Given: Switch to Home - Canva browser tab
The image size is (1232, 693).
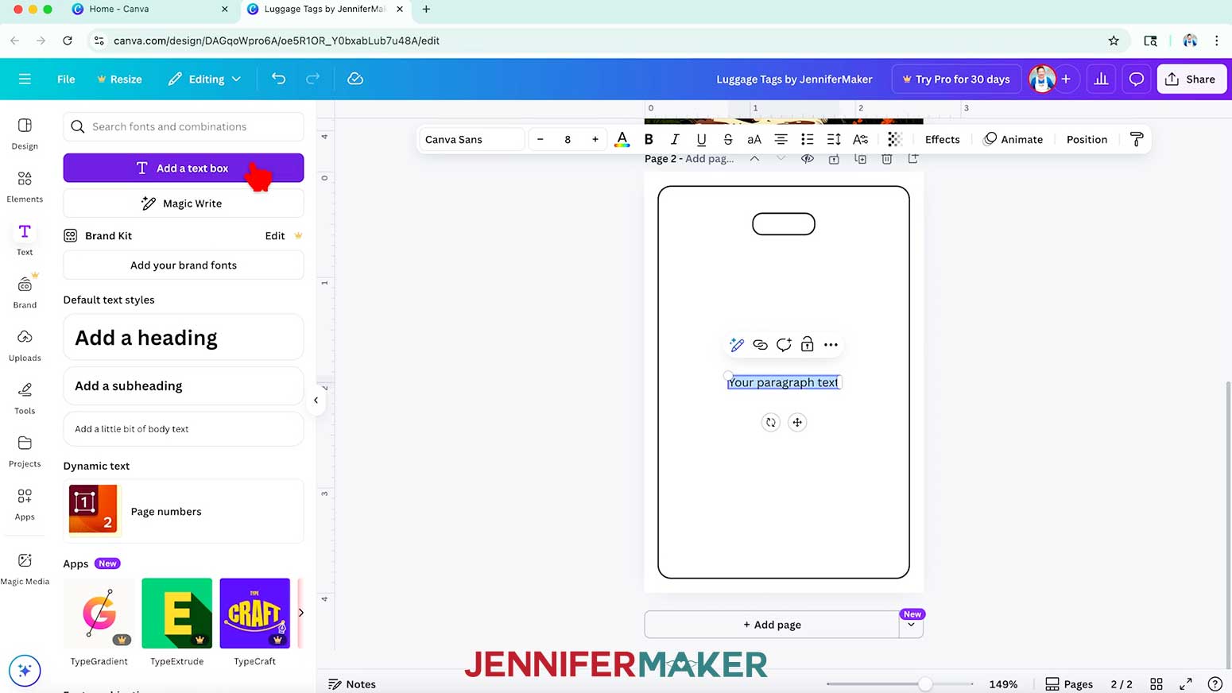Looking at the screenshot, I should (149, 9).
